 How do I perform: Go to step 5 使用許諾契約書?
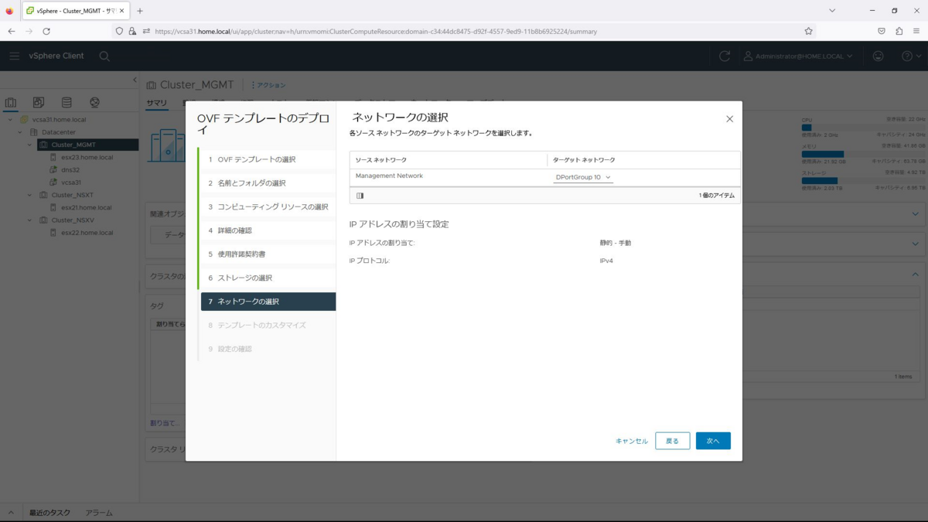point(268,254)
